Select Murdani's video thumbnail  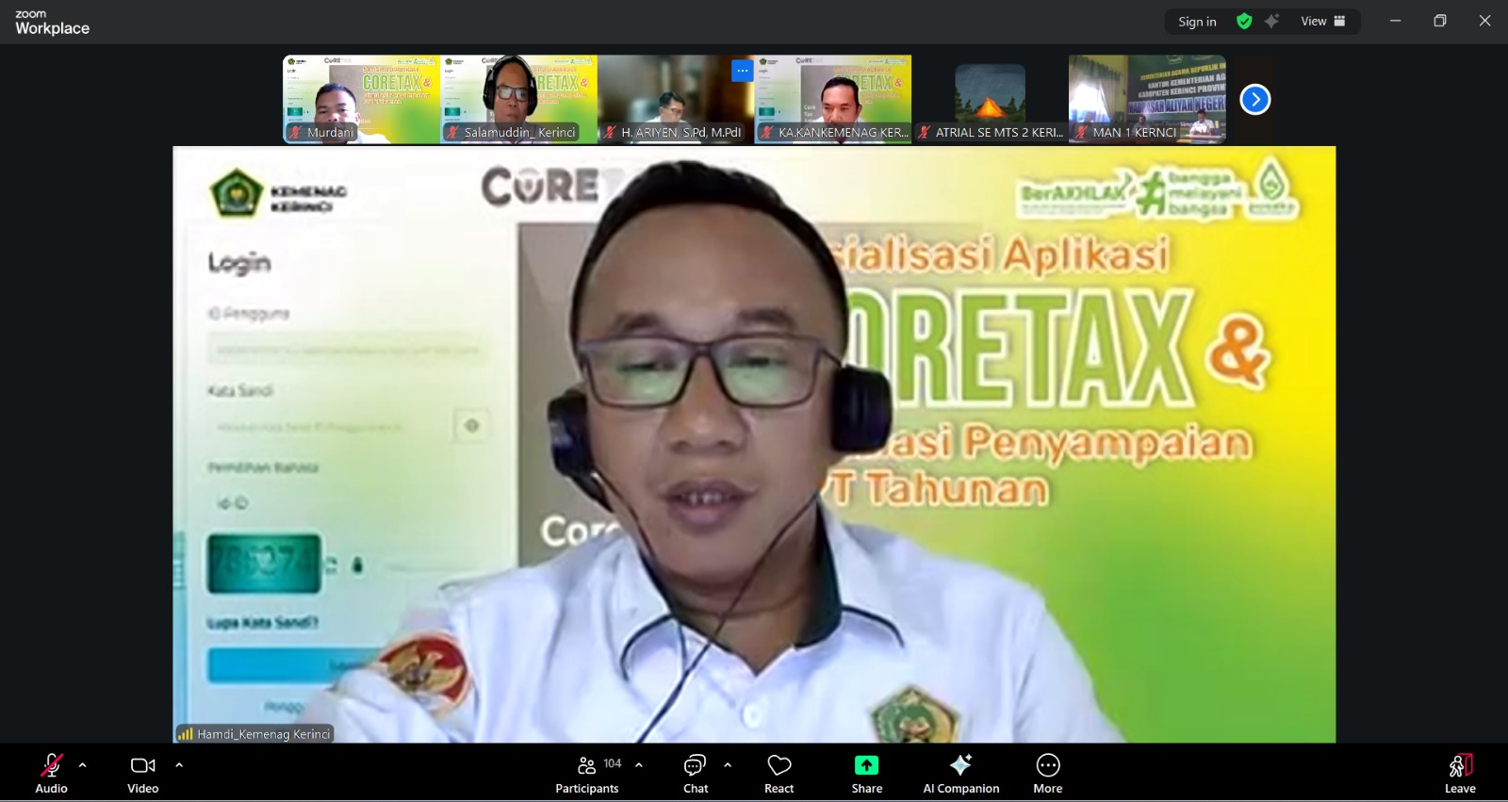(361, 98)
